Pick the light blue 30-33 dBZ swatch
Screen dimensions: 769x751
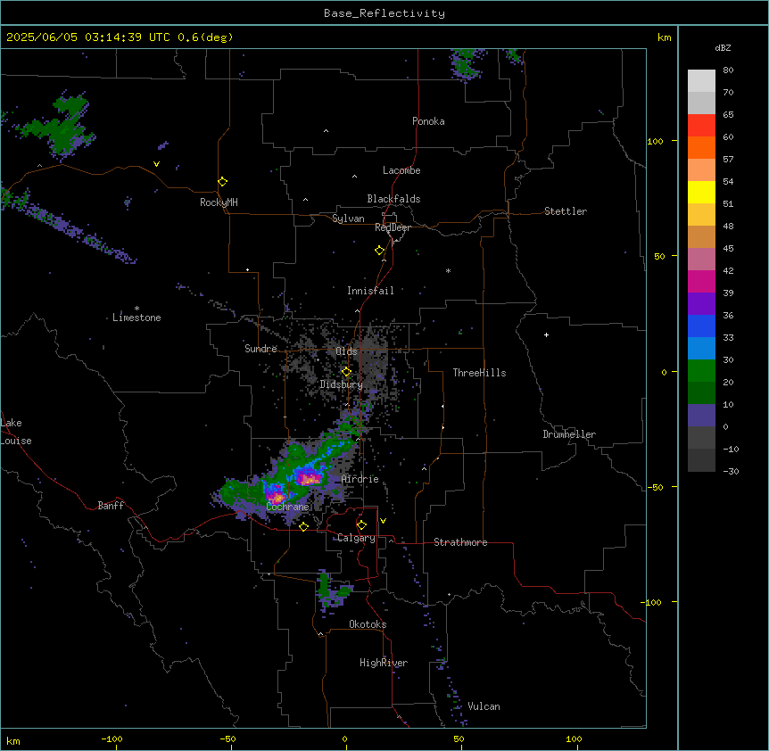701,349
